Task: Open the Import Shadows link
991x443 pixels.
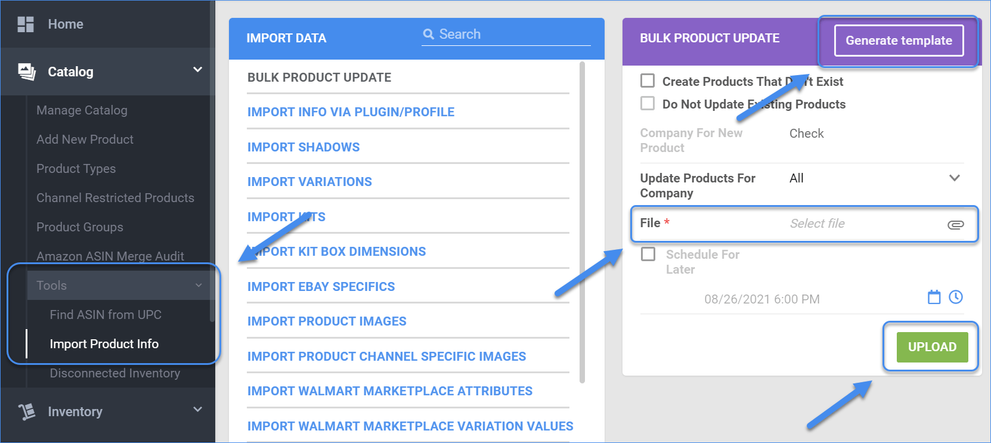Action: click(304, 147)
